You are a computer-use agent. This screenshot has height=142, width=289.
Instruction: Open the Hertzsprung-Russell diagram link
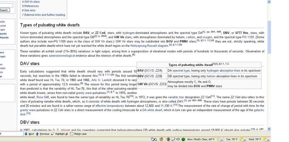[150, 46]
